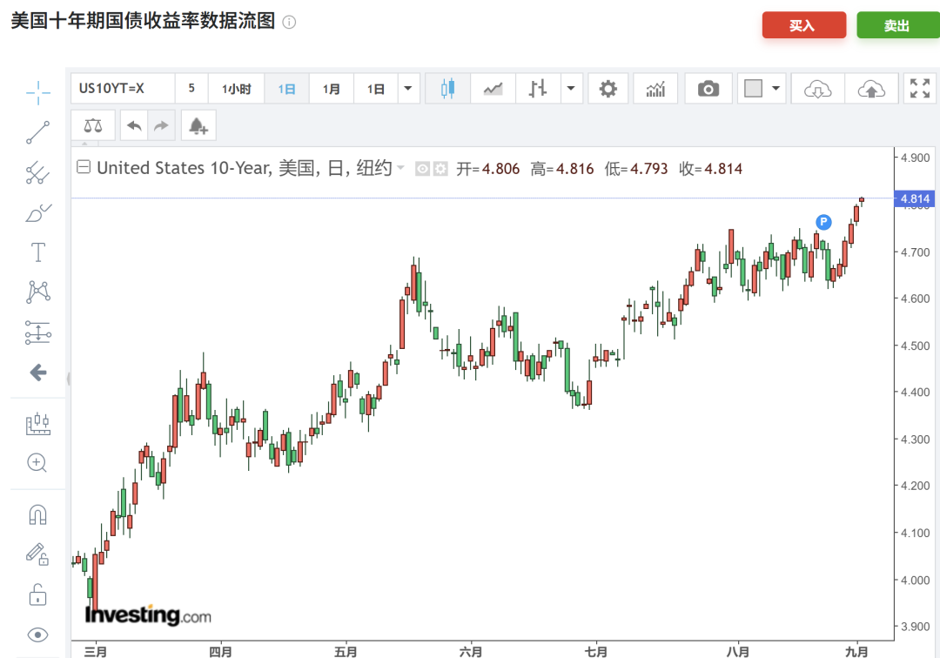
Task: Click the green 卖出 button
Action: [897, 25]
